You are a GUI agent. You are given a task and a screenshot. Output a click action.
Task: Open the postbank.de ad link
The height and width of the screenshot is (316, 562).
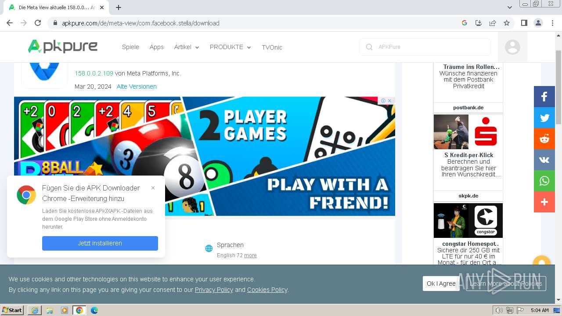(x=468, y=108)
